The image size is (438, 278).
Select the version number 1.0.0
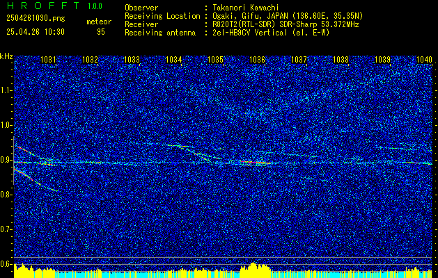click(x=95, y=6)
